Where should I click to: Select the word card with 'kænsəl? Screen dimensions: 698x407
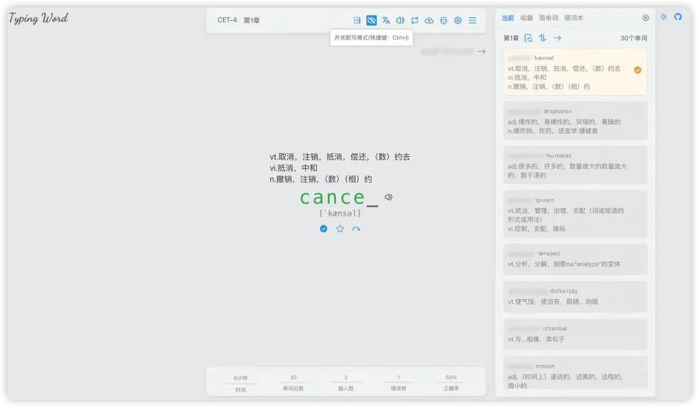click(575, 72)
